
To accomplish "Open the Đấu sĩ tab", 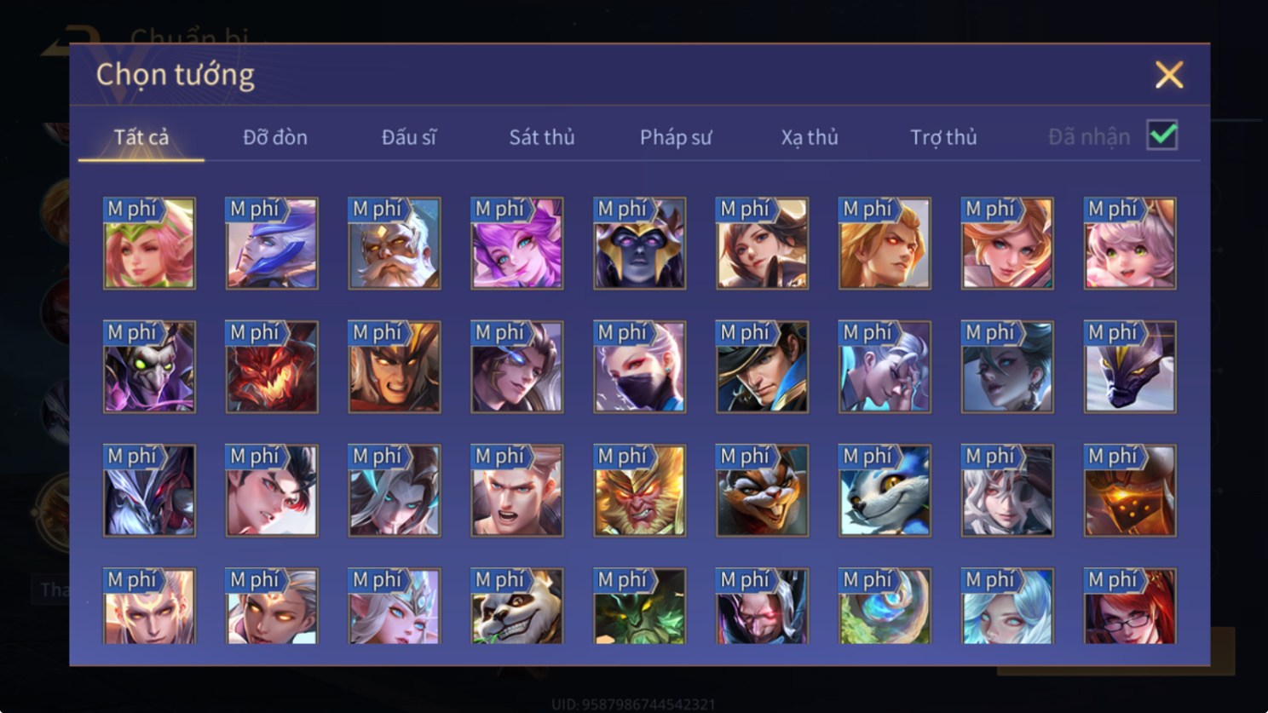I will tap(409, 137).
